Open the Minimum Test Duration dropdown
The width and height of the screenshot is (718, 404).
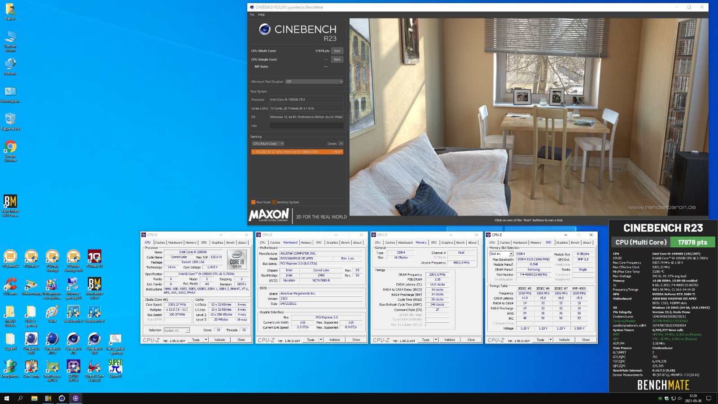[314, 82]
